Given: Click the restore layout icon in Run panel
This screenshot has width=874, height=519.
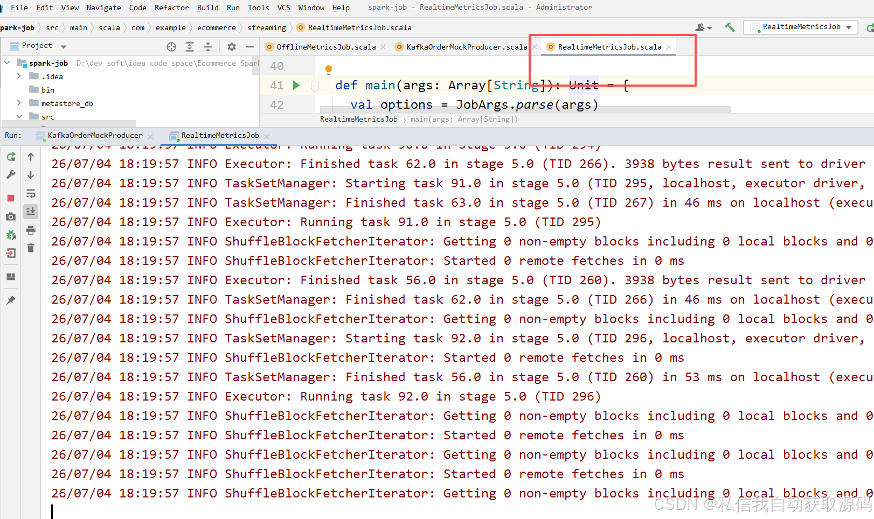Looking at the screenshot, I should [x=11, y=277].
